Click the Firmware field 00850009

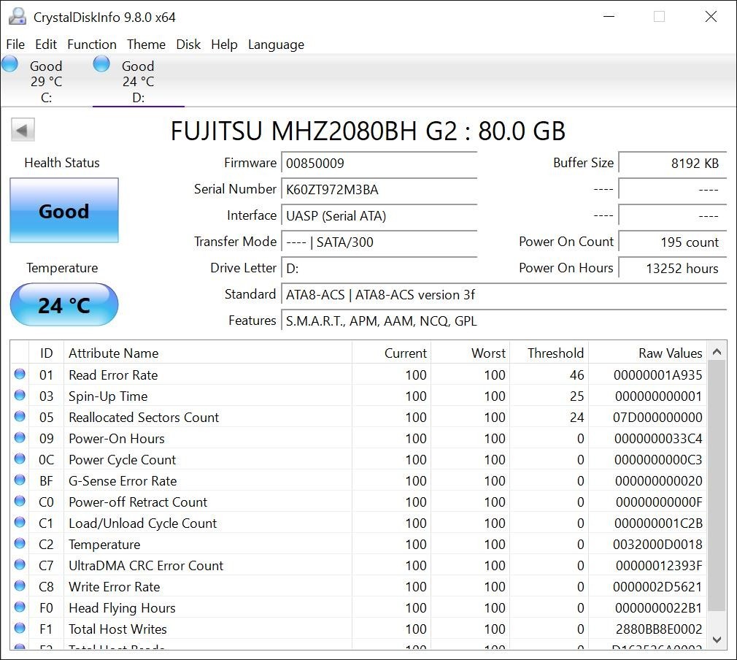pos(379,164)
